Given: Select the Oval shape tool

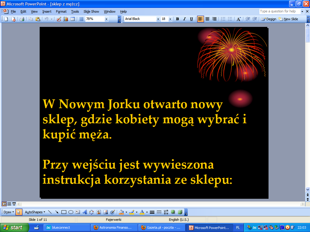Looking at the screenshot, I should 71,212.
